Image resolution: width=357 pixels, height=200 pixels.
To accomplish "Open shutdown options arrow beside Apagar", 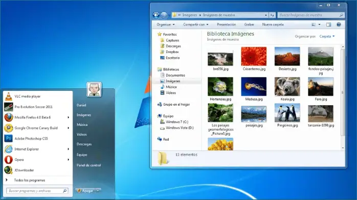I will coord(98,191).
